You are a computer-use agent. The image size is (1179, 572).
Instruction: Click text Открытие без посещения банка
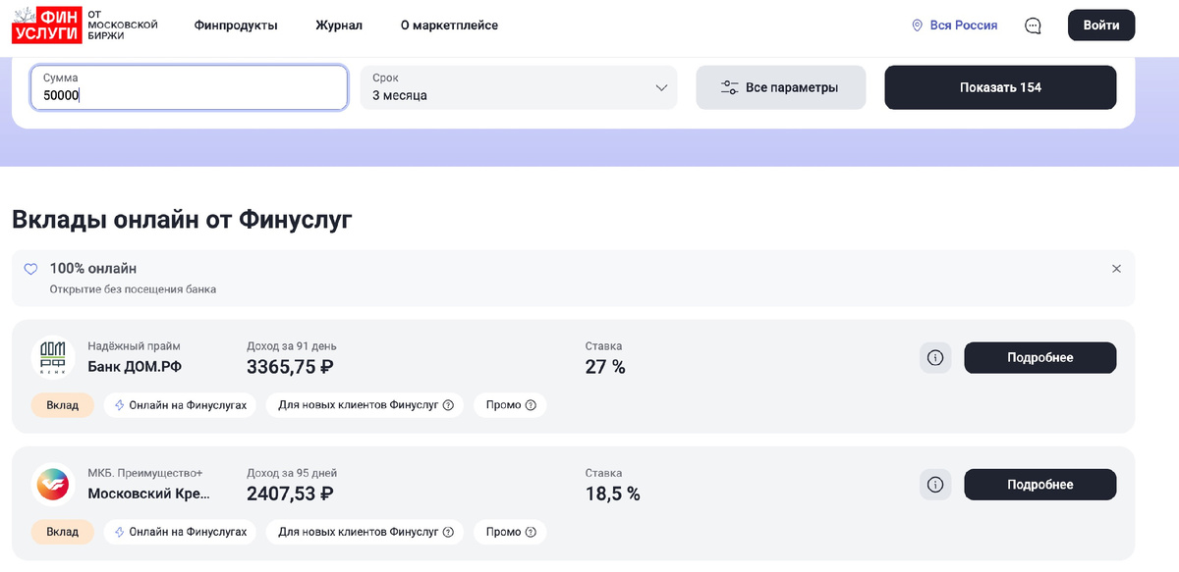click(x=133, y=289)
